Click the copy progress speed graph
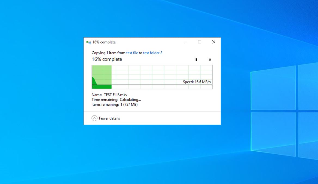The image size is (318, 184). tap(152, 77)
